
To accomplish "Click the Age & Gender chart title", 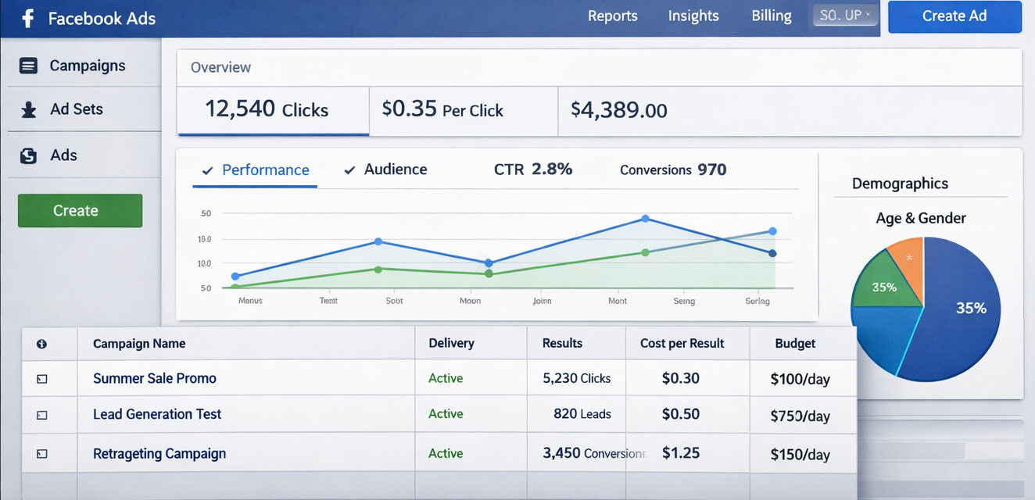I will [921, 219].
